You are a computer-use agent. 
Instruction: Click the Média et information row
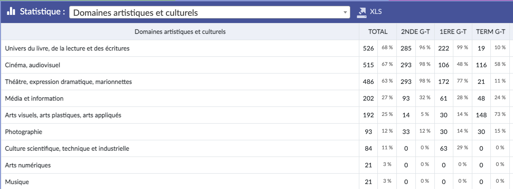34,98
